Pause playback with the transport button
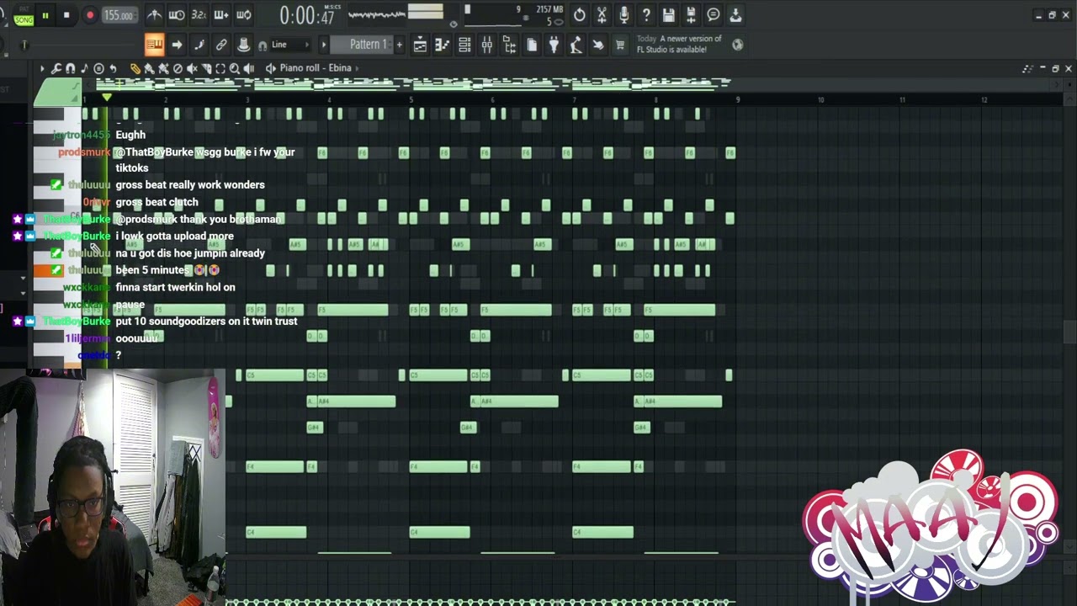The image size is (1077, 606). click(x=45, y=15)
